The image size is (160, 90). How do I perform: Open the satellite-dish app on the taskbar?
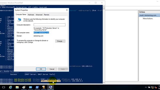tap(24, 87)
